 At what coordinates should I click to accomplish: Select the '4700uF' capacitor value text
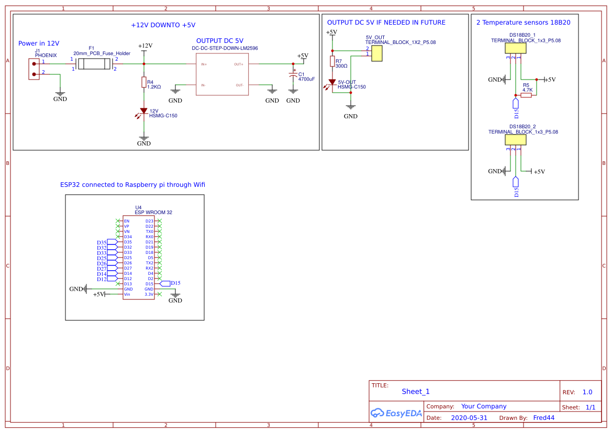pyautogui.click(x=306, y=79)
